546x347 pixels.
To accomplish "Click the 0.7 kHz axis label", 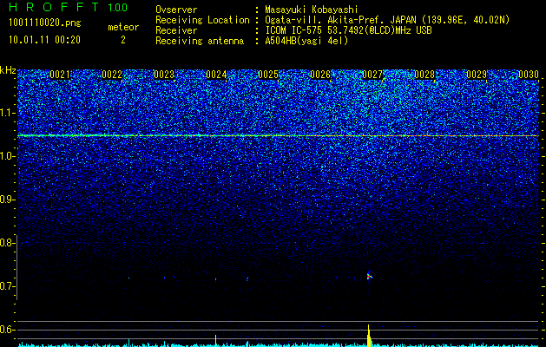I will point(7,286).
